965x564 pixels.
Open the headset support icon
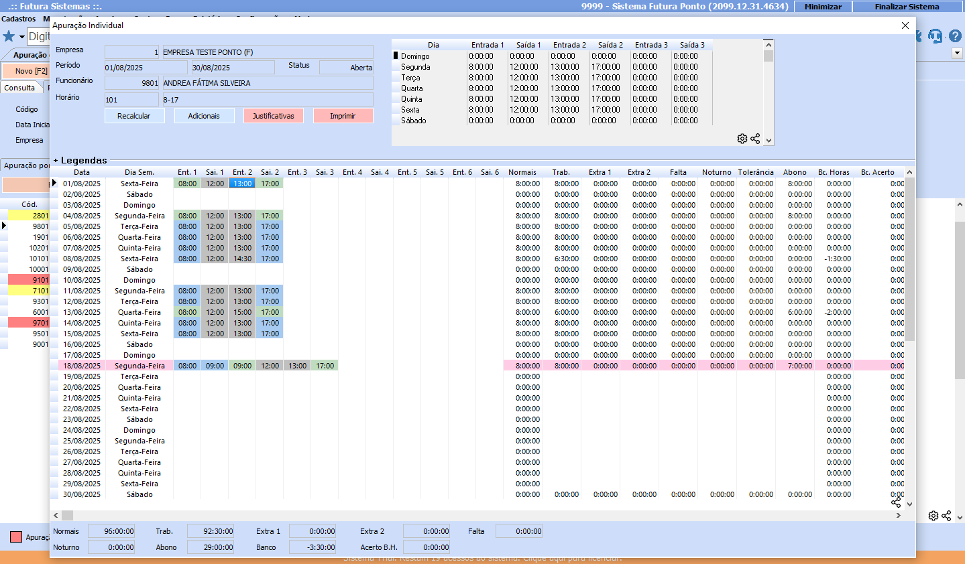pyautogui.click(x=935, y=36)
